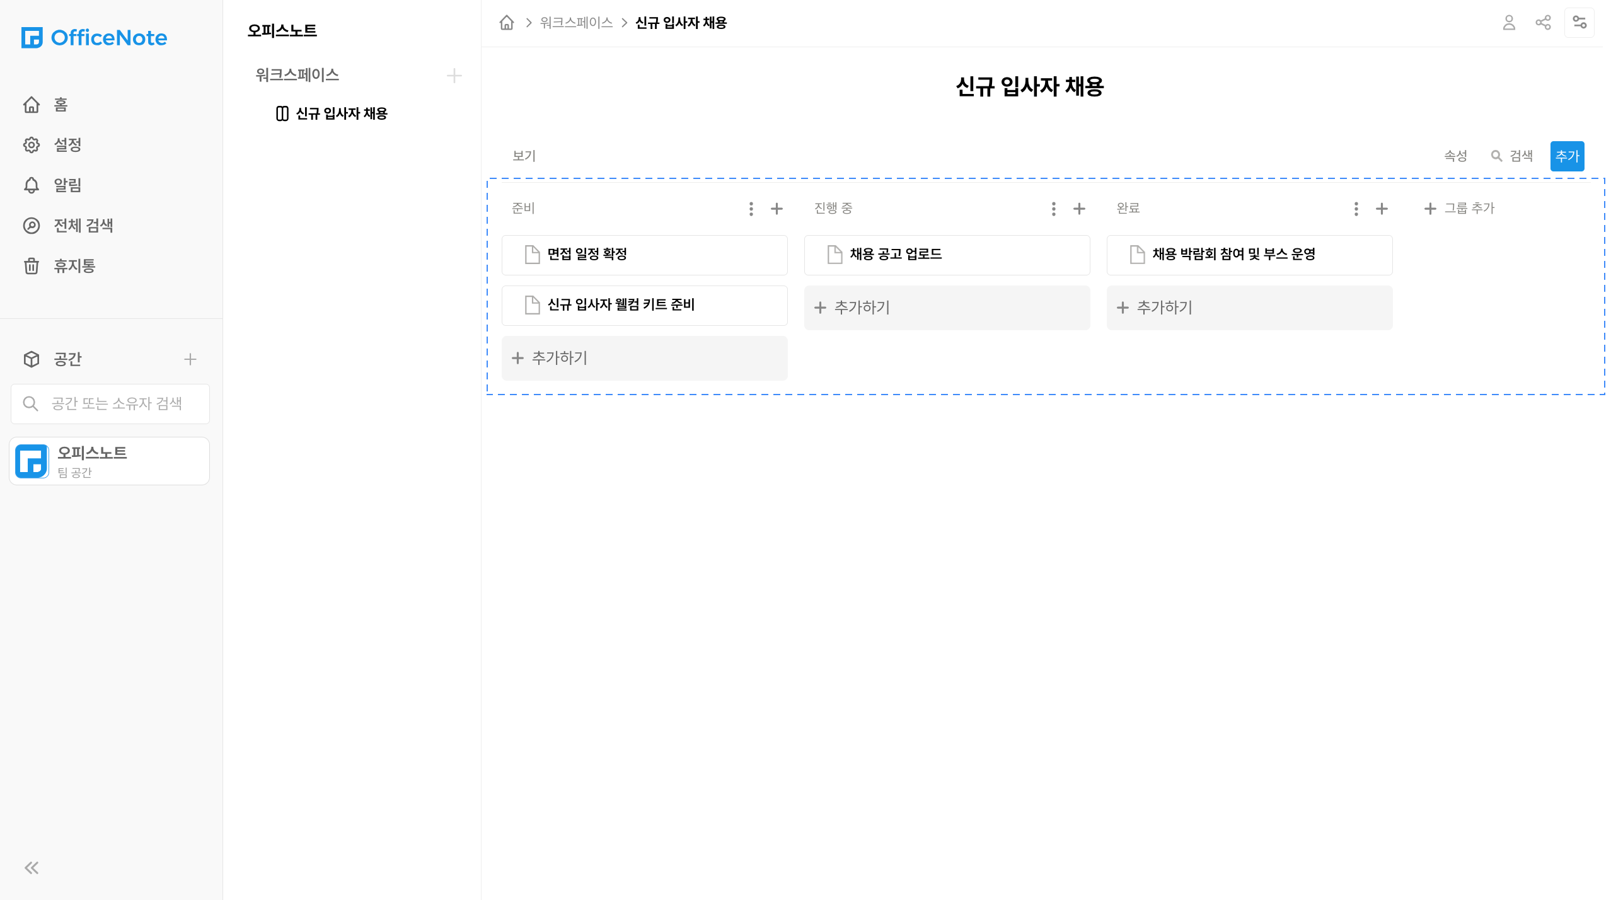
Task: Click 추가하기 under the 진행 중 column
Action: coord(947,308)
